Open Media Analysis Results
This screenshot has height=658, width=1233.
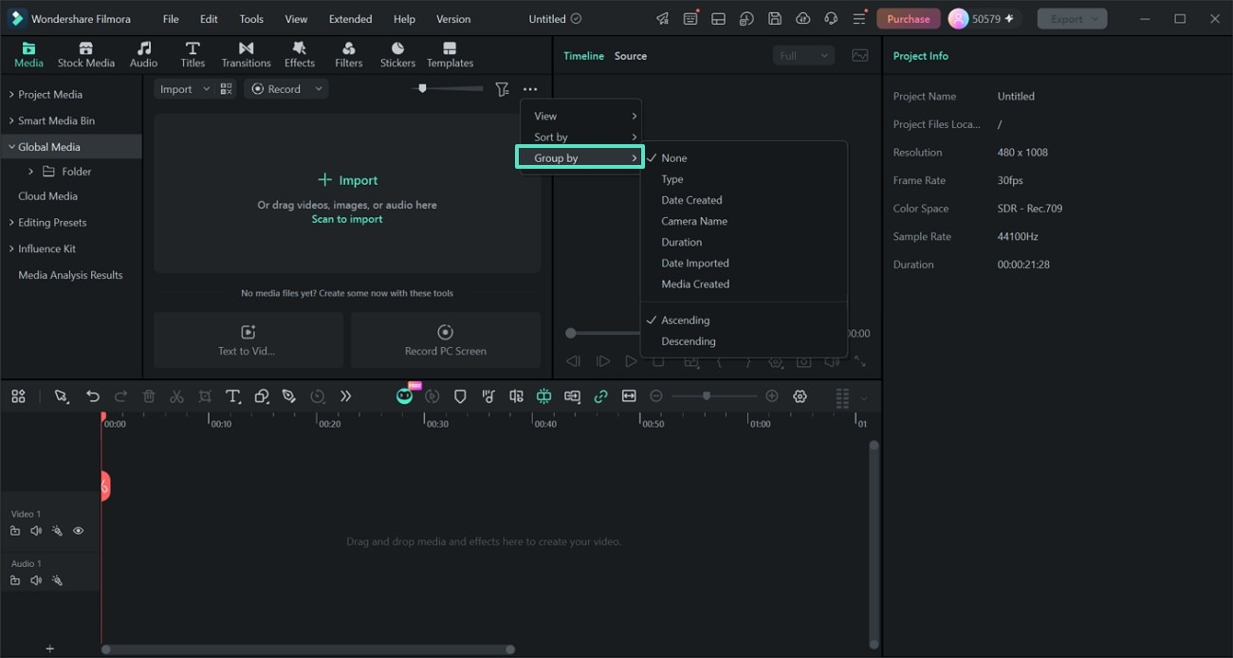click(x=70, y=275)
